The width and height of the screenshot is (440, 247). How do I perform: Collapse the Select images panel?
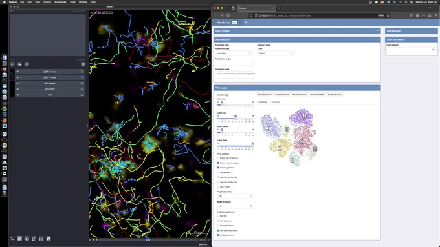[378, 31]
